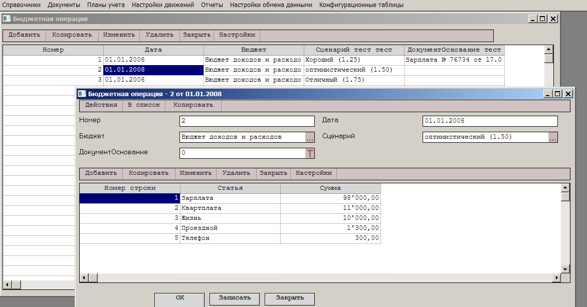Select the Жизнь row
Image resolution: width=587 pixels, height=307 pixels.
230,218
